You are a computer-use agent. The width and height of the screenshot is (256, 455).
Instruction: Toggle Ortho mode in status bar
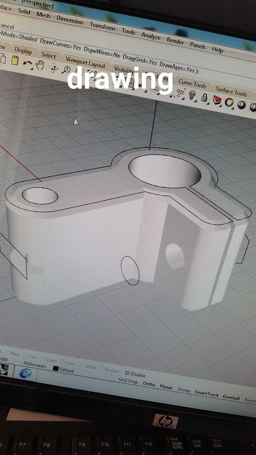149,384
